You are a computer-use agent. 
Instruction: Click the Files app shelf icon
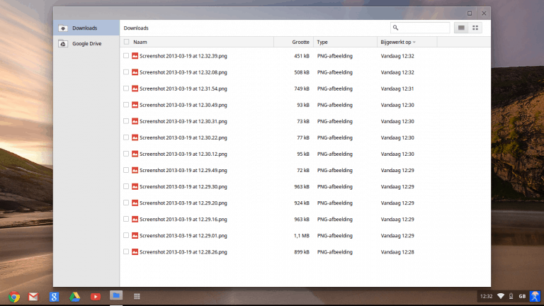116,295
